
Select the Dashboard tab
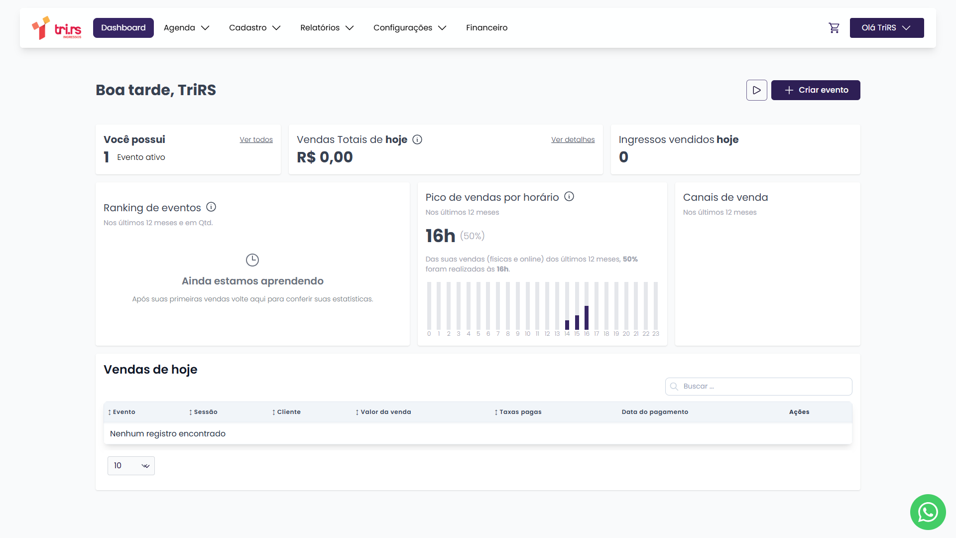pos(123,28)
